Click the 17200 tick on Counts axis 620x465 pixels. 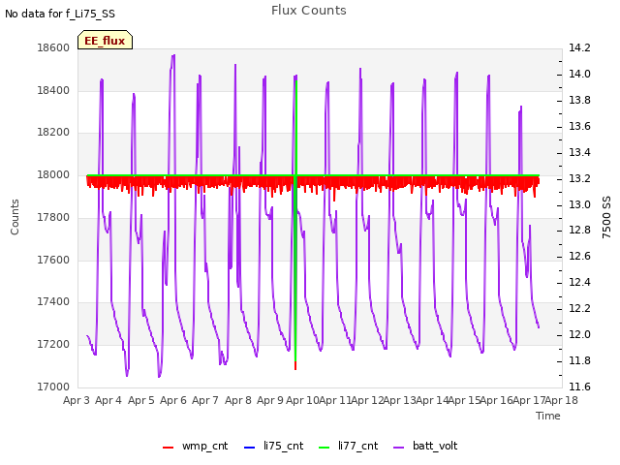(53, 344)
